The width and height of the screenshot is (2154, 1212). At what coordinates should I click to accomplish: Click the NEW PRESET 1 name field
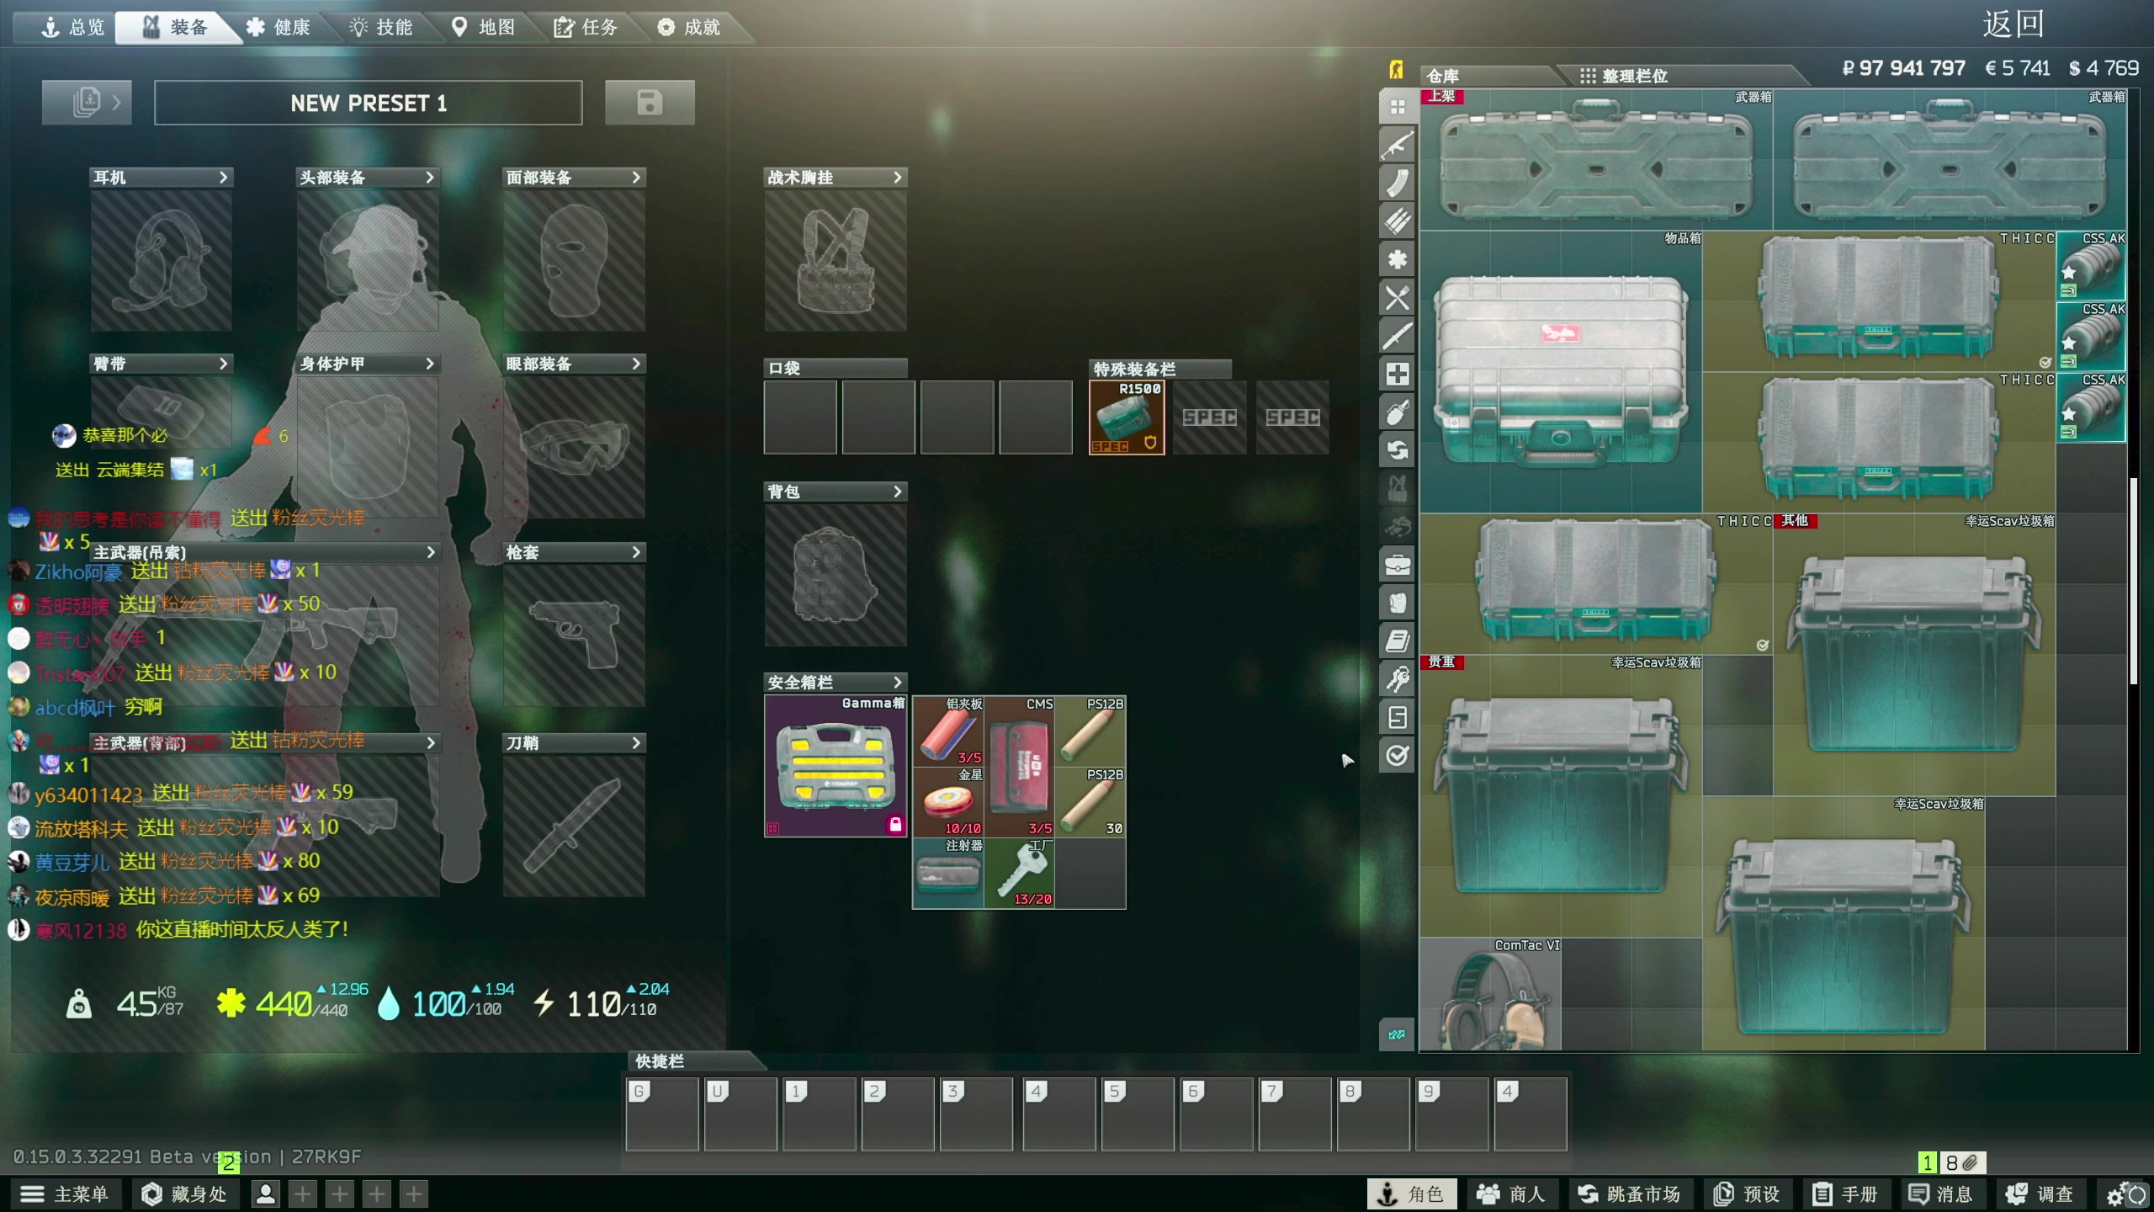point(369,103)
